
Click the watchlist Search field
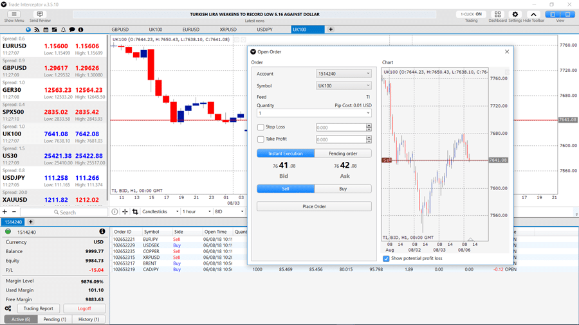pyautogui.click(x=64, y=212)
